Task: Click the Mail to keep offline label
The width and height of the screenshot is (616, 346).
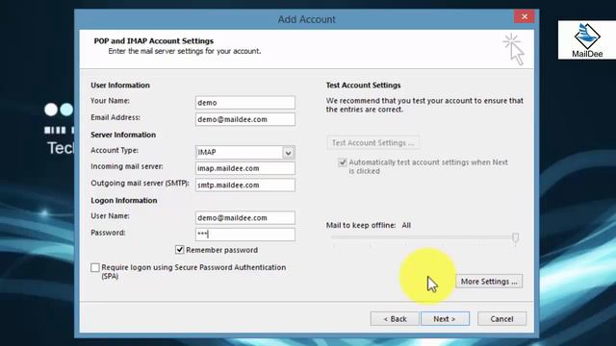Action: [361, 225]
